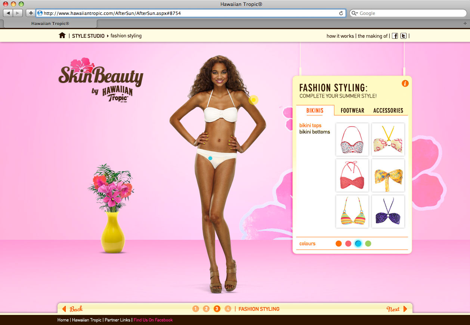This screenshot has height=325, width=470.
Task: Select current step 3
Action: point(217,309)
